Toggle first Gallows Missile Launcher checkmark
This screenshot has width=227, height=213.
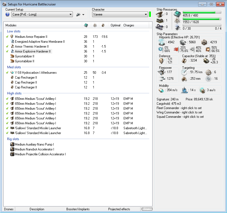pos(7,128)
